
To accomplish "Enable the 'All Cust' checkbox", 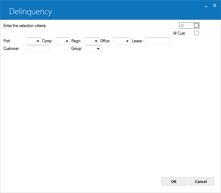I will coord(196,33).
